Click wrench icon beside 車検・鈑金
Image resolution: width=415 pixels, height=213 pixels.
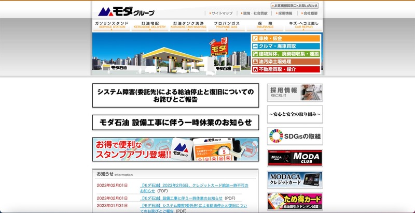coord(255,38)
